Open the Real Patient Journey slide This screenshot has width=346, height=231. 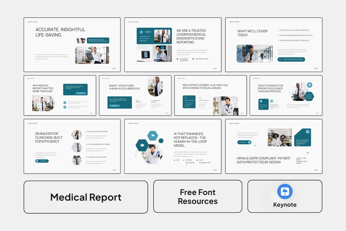[210, 95]
